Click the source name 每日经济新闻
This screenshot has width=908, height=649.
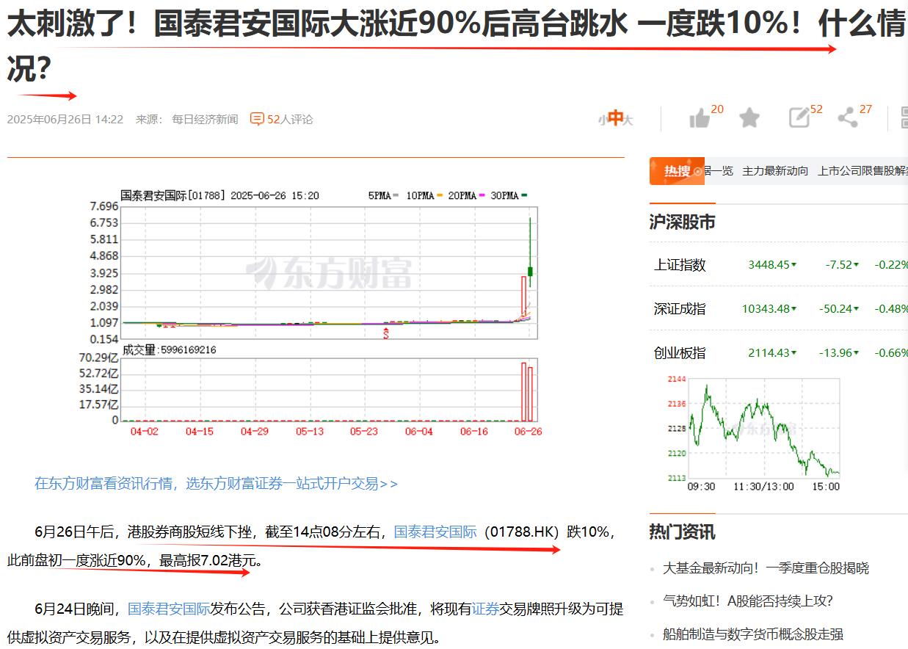[x=205, y=119]
